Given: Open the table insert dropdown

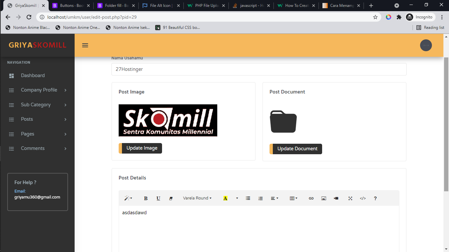Looking at the screenshot, I should (x=293, y=198).
